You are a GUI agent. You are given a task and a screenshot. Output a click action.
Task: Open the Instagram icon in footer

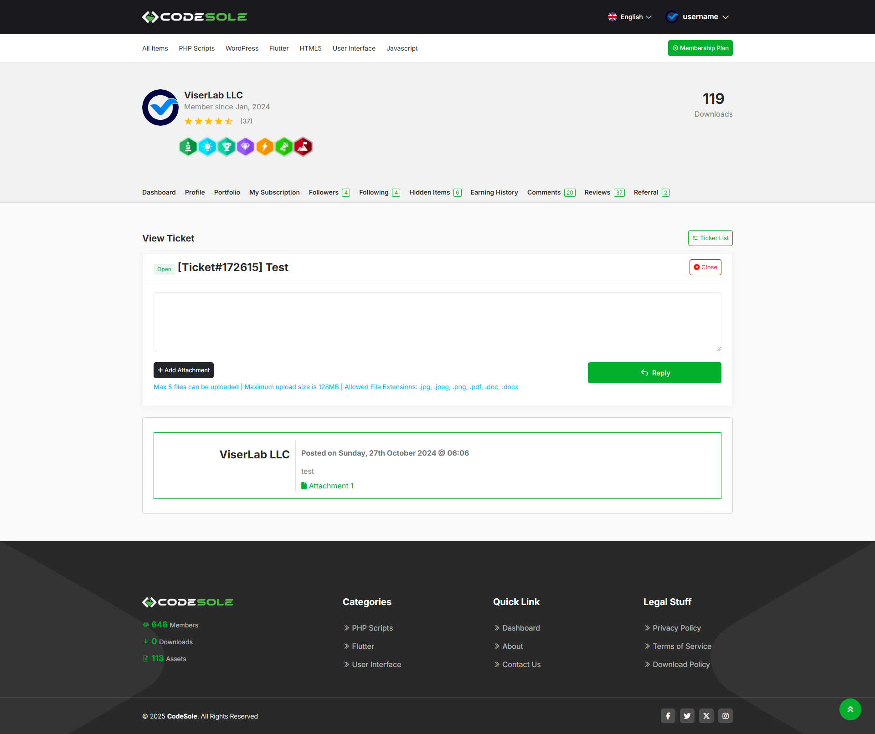[x=725, y=716]
